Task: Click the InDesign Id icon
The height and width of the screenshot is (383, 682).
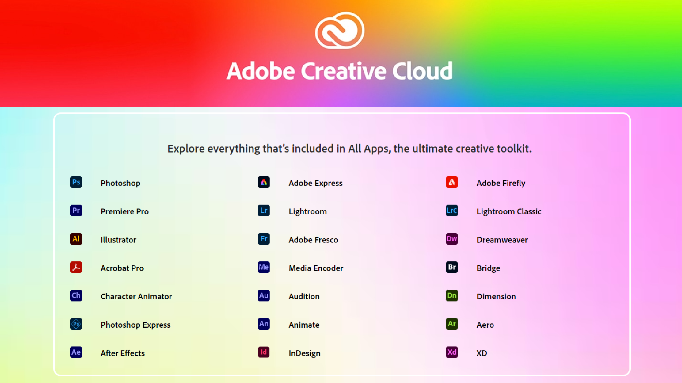Action: [x=264, y=353]
